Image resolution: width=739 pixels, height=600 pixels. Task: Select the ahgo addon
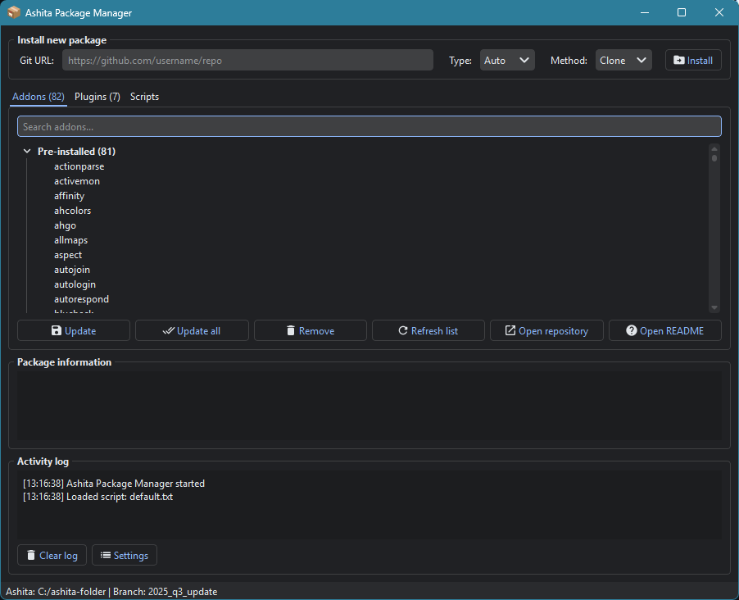pyautogui.click(x=65, y=225)
